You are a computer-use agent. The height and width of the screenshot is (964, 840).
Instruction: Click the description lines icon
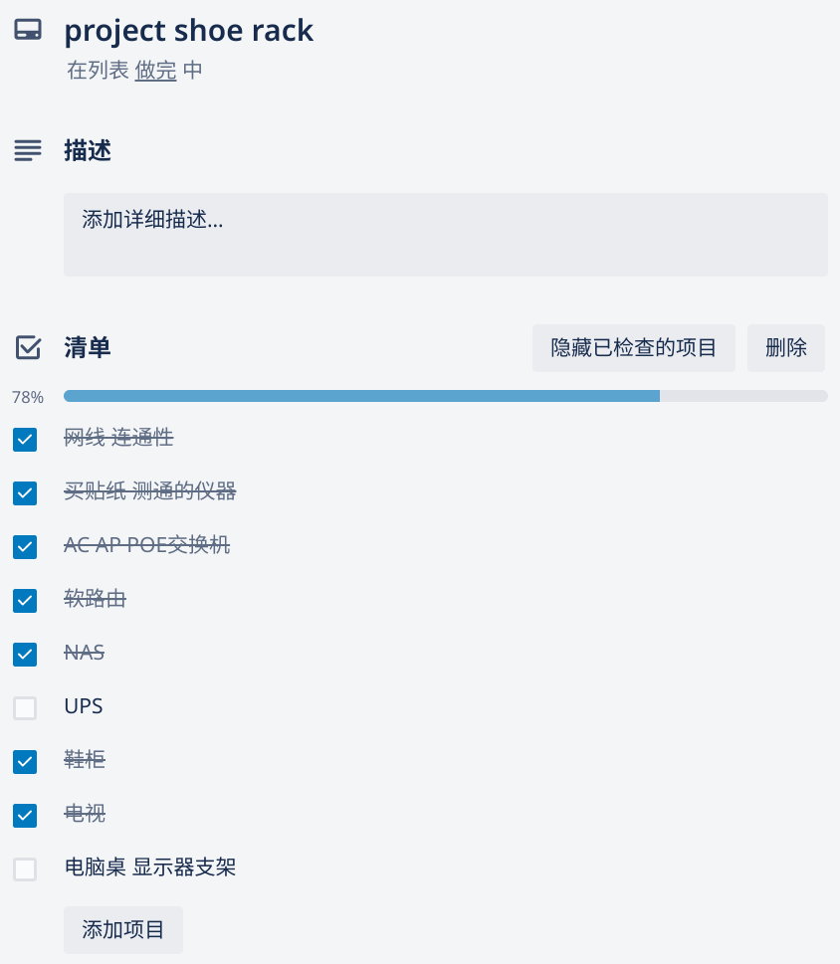(x=28, y=150)
